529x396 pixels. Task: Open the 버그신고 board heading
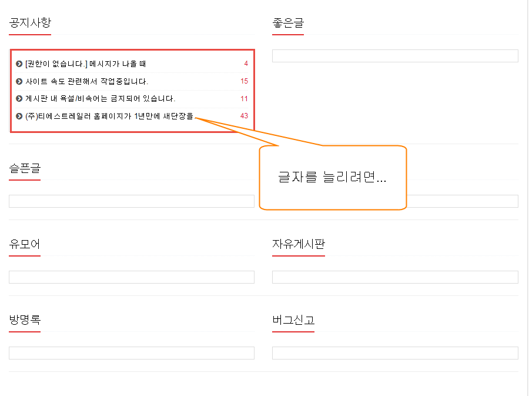click(x=293, y=320)
